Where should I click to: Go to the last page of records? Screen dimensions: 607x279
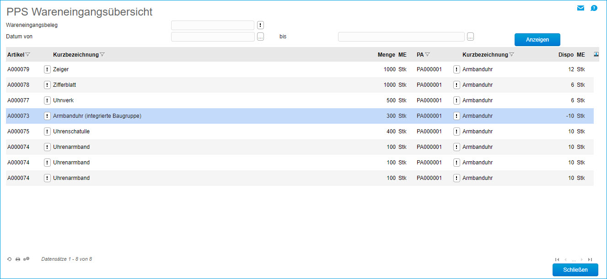coord(590,259)
